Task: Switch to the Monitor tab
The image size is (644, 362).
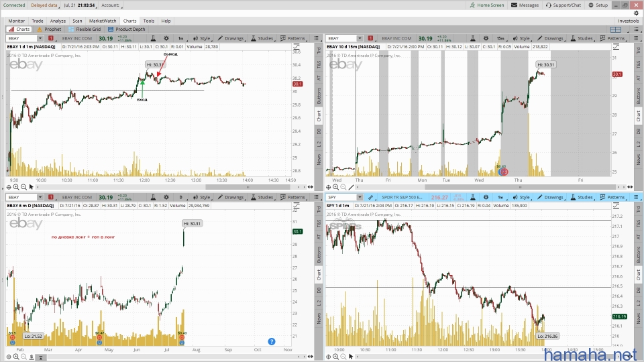Action: tap(16, 21)
